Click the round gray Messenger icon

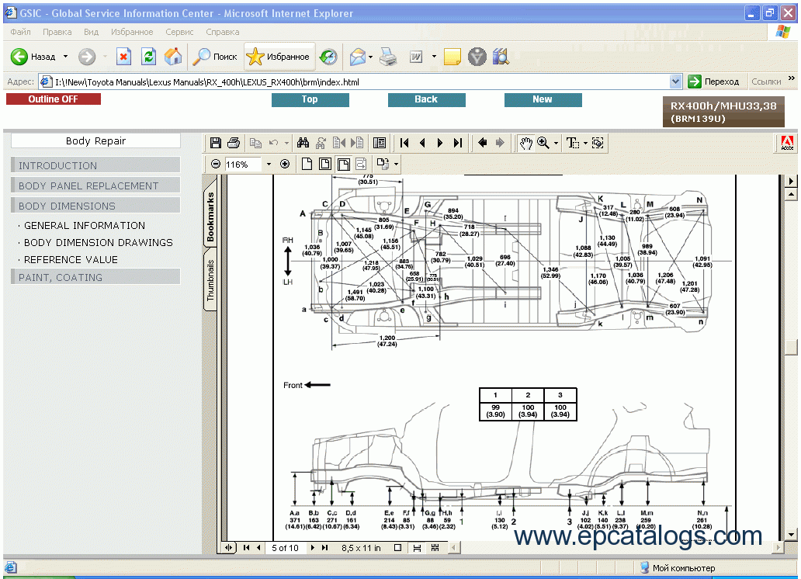tap(477, 57)
